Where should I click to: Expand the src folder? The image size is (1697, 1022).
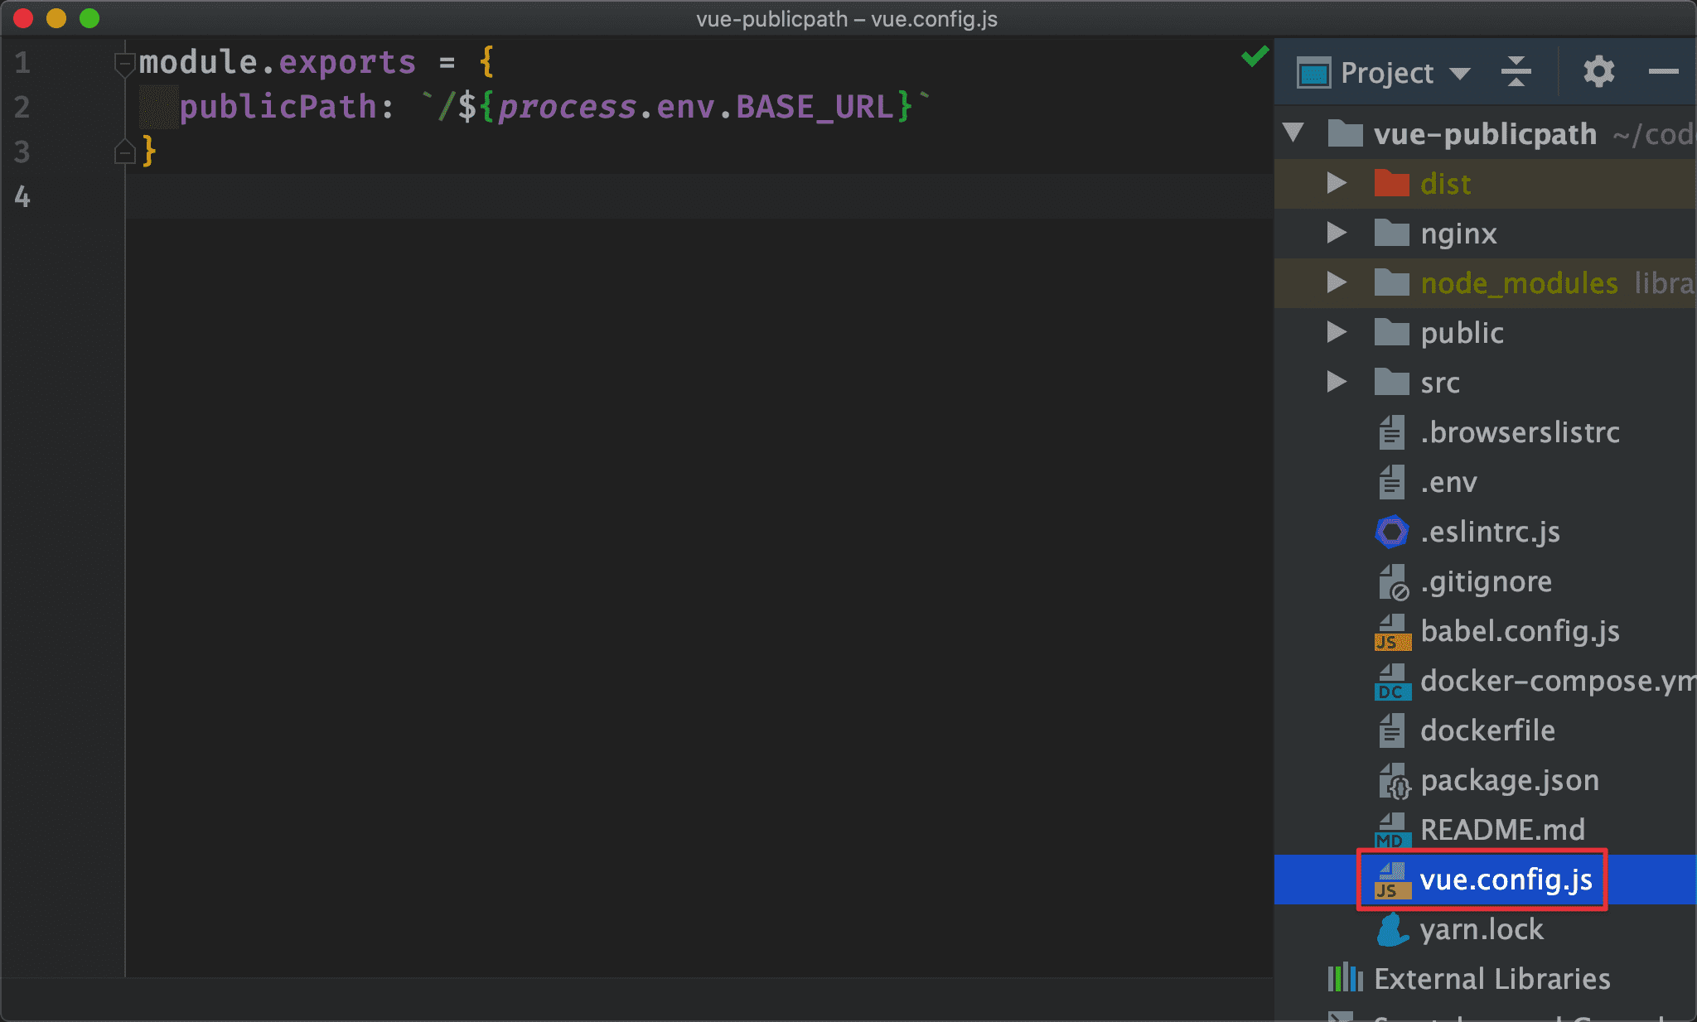(x=1336, y=382)
